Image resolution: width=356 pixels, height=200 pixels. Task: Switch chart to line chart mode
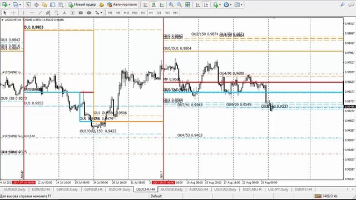162,4
